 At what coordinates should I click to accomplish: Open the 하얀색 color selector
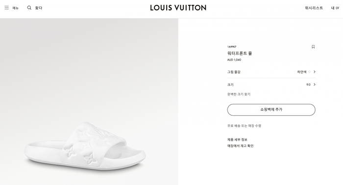(271, 72)
